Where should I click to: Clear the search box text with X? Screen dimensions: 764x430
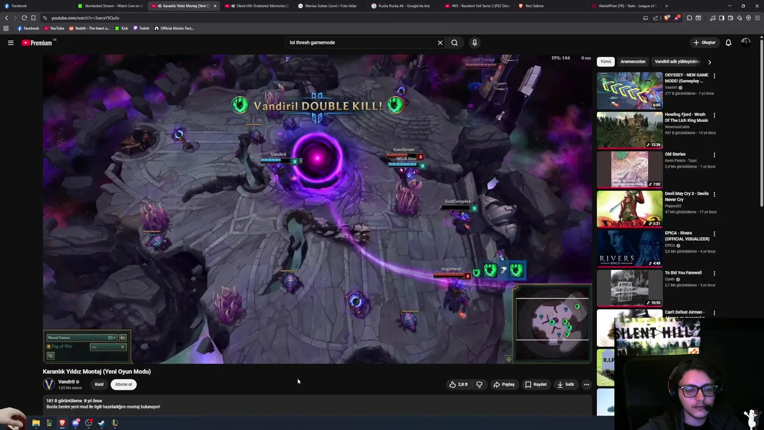[x=440, y=42]
